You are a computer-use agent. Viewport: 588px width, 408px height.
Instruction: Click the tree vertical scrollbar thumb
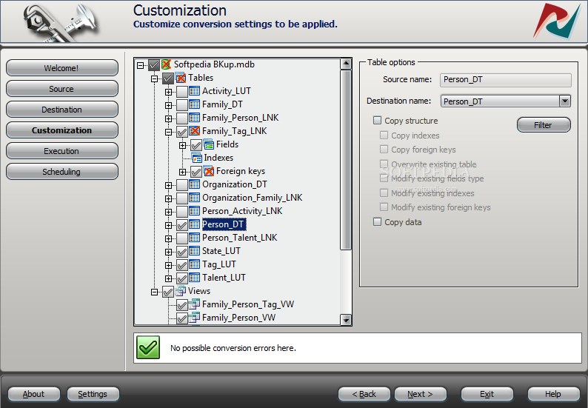(346, 160)
